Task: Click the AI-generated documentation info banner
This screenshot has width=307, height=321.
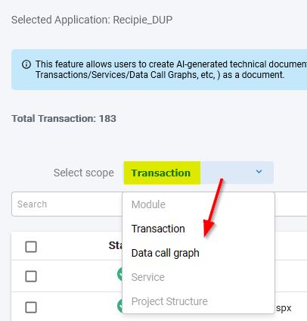Action: click(x=159, y=70)
